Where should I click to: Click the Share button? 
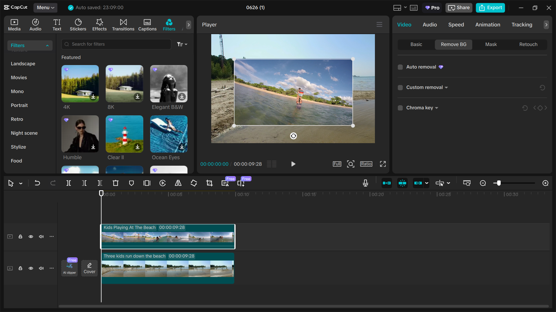459,8
